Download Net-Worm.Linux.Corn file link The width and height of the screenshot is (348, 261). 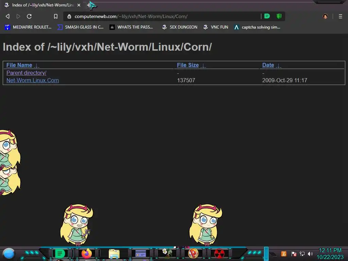click(33, 80)
